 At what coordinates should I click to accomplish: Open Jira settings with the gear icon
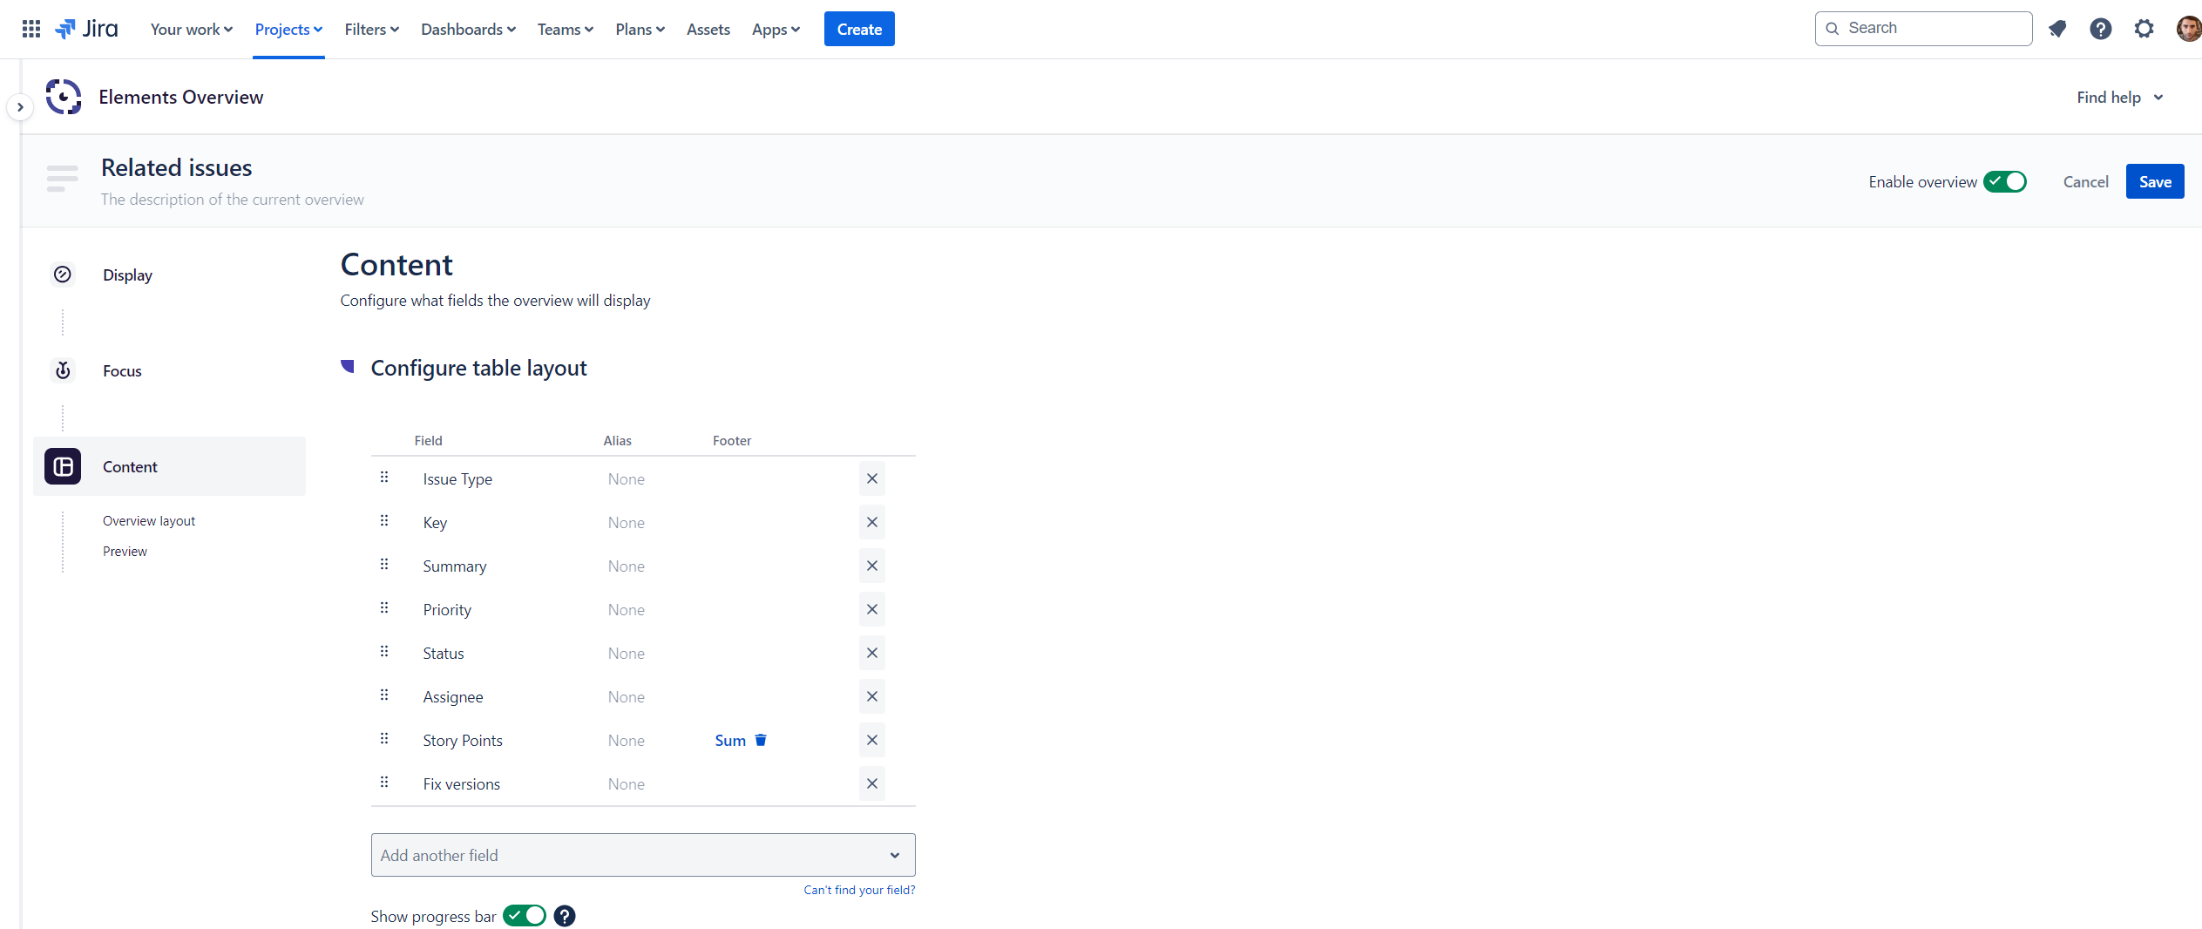(2144, 28)
